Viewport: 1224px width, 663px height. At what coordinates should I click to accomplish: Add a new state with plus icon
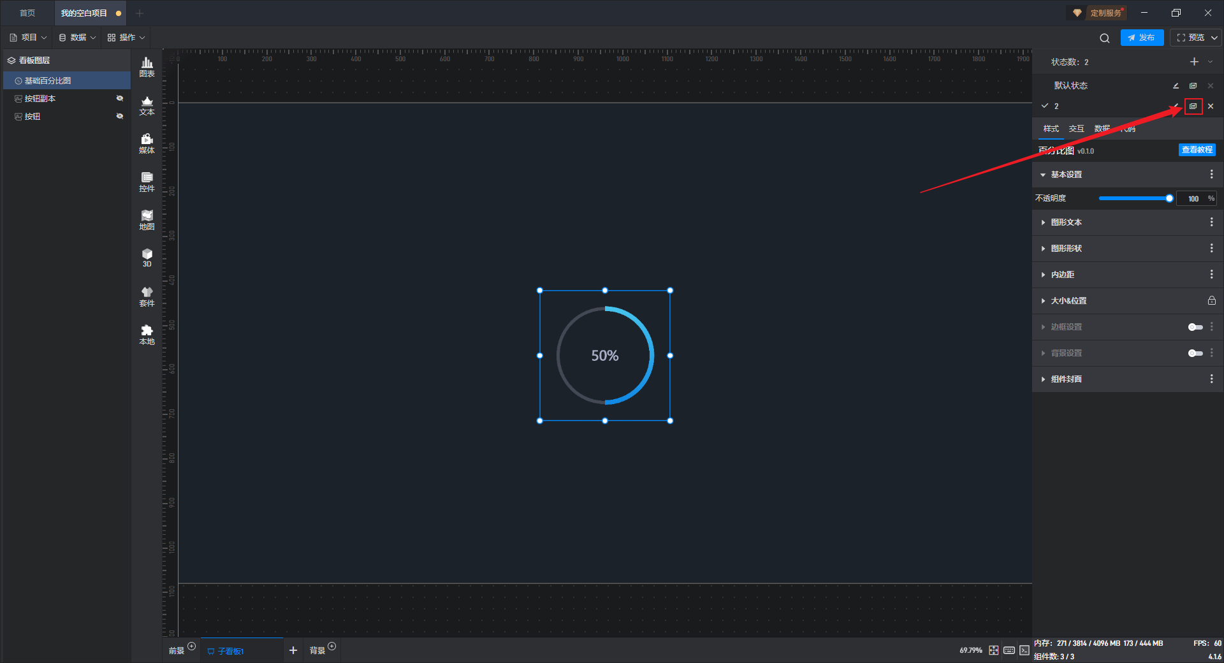point(1194,62)
